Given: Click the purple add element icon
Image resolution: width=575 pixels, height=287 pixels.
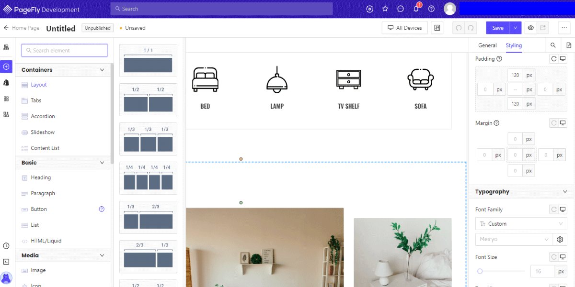Looking at the screenshot, I should [6, 66].
